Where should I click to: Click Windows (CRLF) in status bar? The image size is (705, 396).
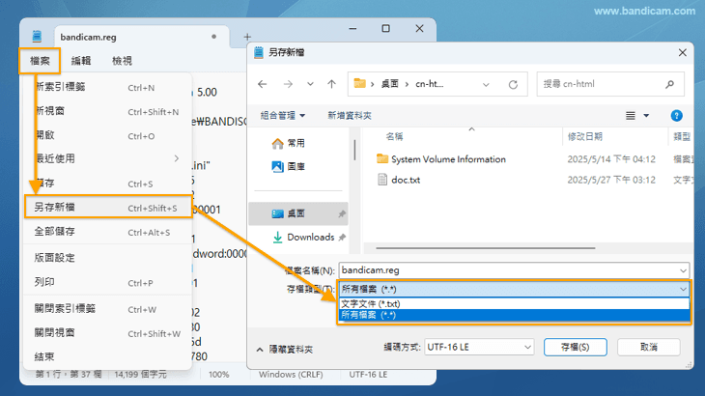[x=291, y=375]
